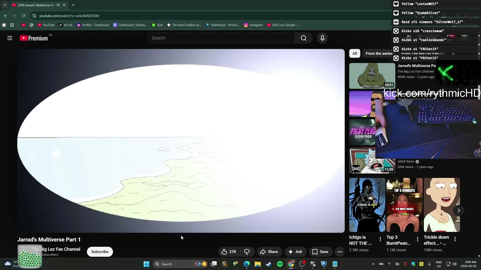Share the Jarrad's Multiverse video

coord(269,252)
